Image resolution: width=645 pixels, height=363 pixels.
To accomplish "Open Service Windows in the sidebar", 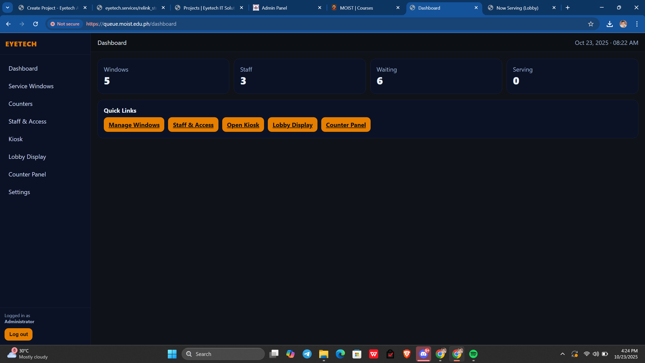I will coord(31,86).
